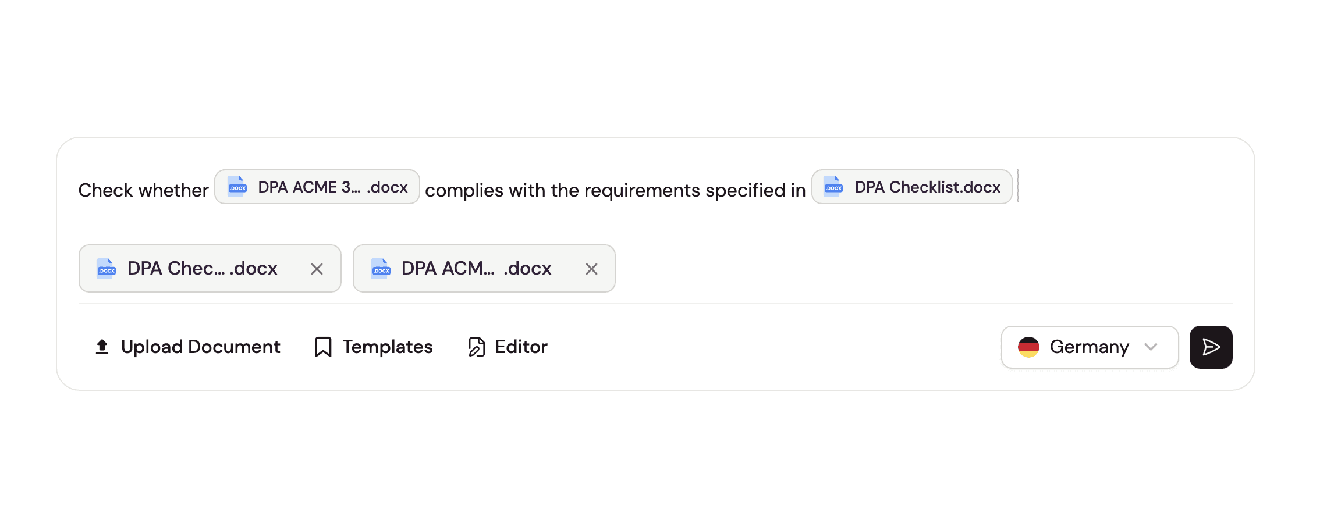This screenshot has width=1320, height=527.
Task: Click the upload arrow icon
Action: 102,347
